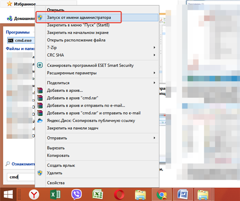The height and width of the screenshot is (201, 240).
Task: Click the UAC shield icon beside Запуск от имени администратора
Action: (40, 18)
